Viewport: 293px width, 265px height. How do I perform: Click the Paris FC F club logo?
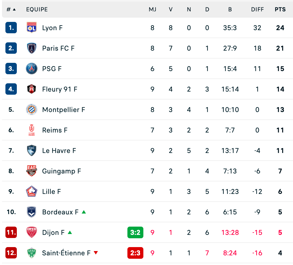tap(32, 48)
